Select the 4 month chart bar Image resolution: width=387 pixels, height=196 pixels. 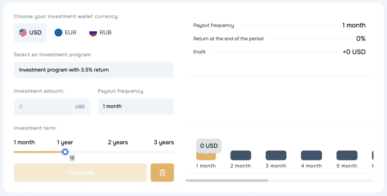[x=311, y=155]
